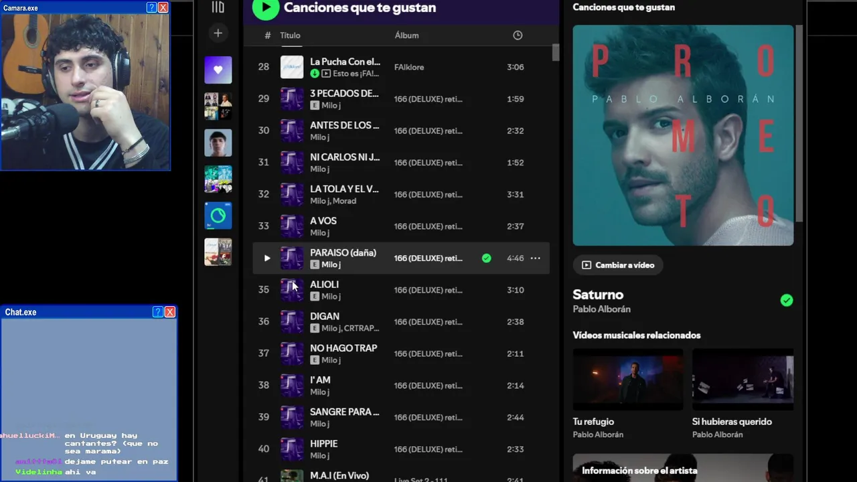Image resolution: width=857 pixels, height=482 pixels.
Task: Select song M.A.I (En Vivo)
Action: pos(339,475)
